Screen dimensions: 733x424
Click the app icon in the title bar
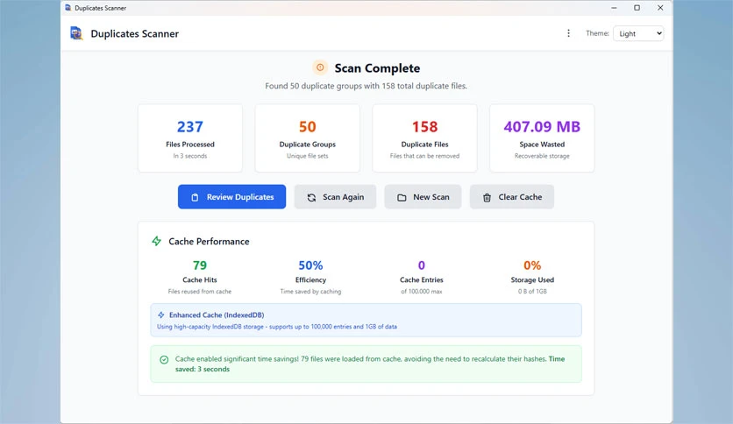tap(68, 8)
